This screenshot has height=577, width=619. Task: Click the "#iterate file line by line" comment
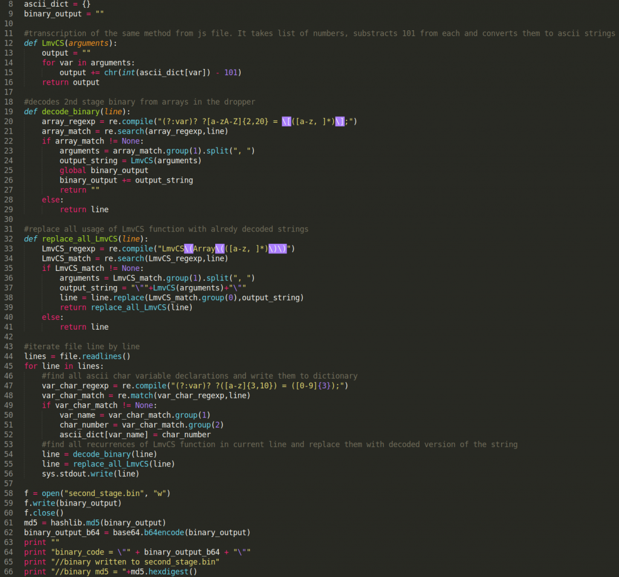(x=82, y=347)
